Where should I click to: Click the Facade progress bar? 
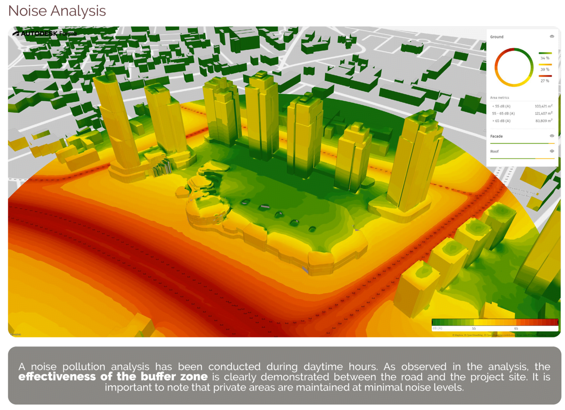(522, 143)
